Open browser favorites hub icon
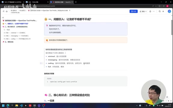This screenshot has width=173, height=108. [x=164, y=6]
